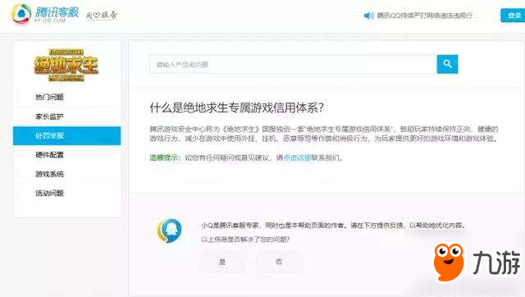525x297 pixels.
Task: Click the 小Q penguin avatar icon
Action: [170, 231]
